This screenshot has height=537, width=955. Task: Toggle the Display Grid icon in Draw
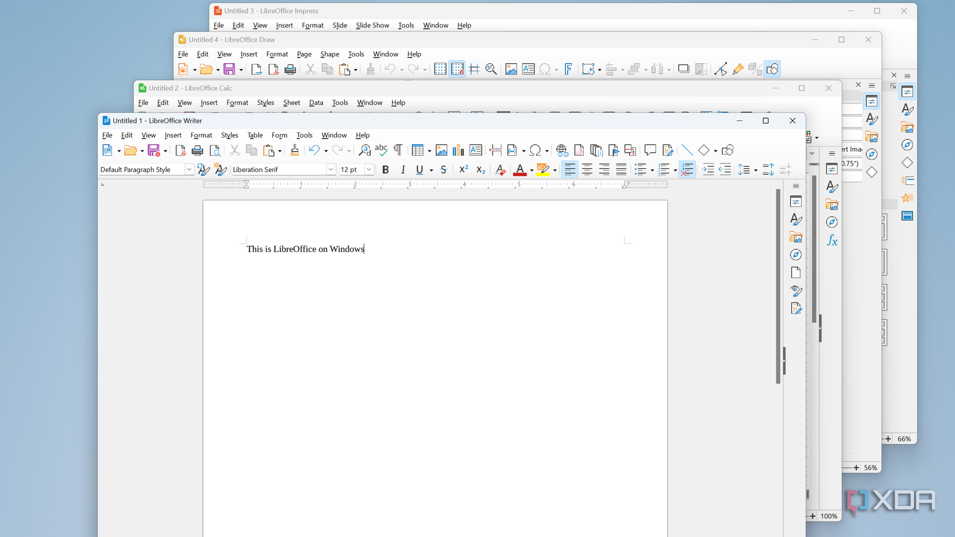coord(440,69)
